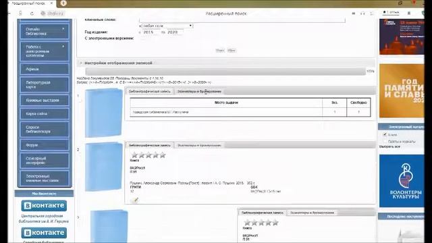Toggle the Книги catalog checkbox
The width and height of the screenshot is (432, 243).
[x=385, y=134]
